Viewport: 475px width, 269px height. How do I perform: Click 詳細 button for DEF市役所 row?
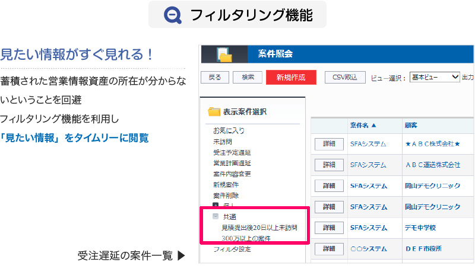(x=329, y=248)
